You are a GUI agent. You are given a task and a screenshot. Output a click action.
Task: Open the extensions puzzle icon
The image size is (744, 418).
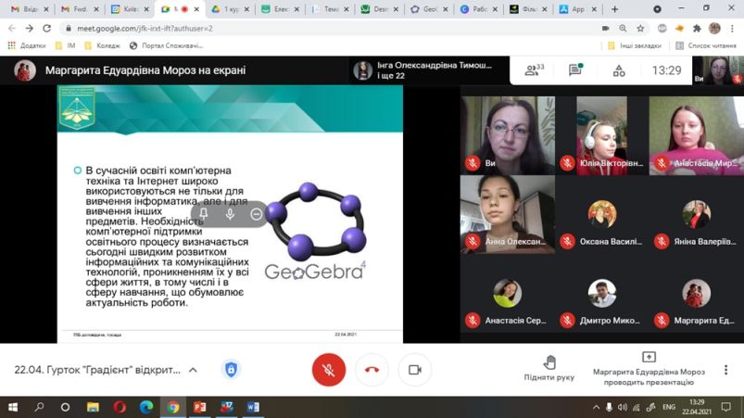(x=697, y=29)
